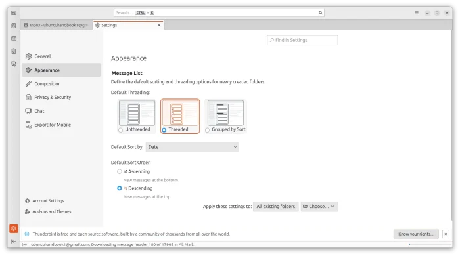Open the Chat space icon in sidebar
Screen dimensions: 460x256
14,64
